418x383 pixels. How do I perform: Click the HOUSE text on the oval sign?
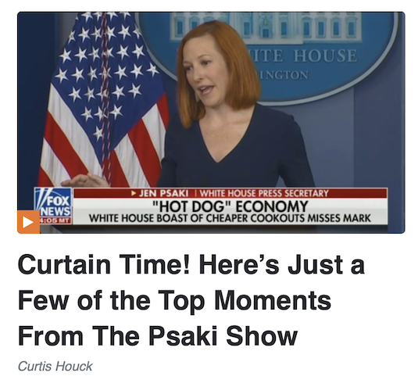point(325,55)
